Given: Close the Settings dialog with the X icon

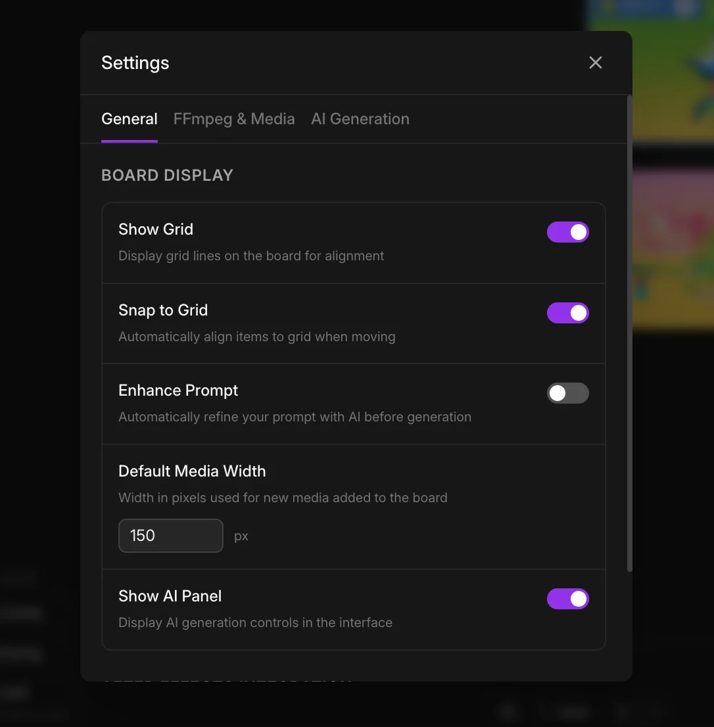Looking at the screenshot, I should tap(595, 62).
